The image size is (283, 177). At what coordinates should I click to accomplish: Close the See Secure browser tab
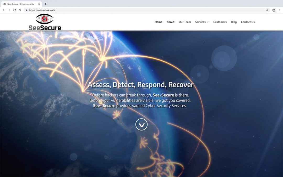click(39, 4)
